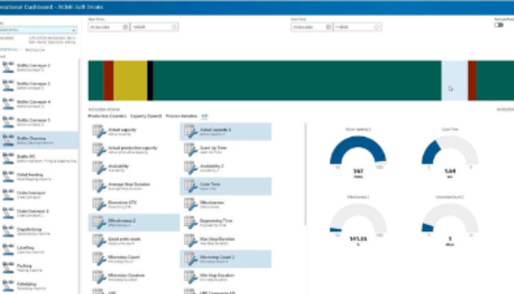Click the Bottling Line breadcrumb link

point(35,50)
